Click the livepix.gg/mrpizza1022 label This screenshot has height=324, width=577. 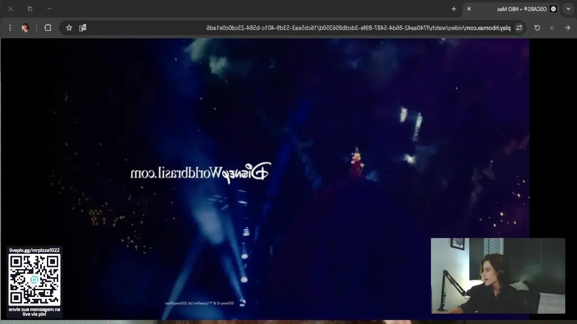[x=34, y=250]
